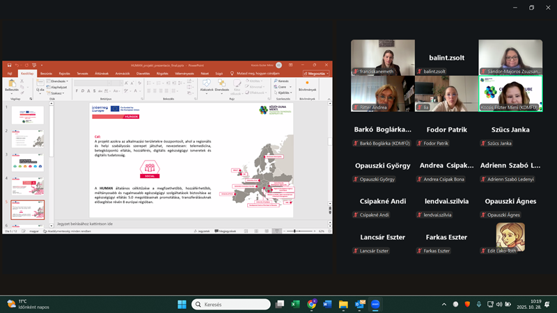Click the Új dia new slide icon

[41, 84]
